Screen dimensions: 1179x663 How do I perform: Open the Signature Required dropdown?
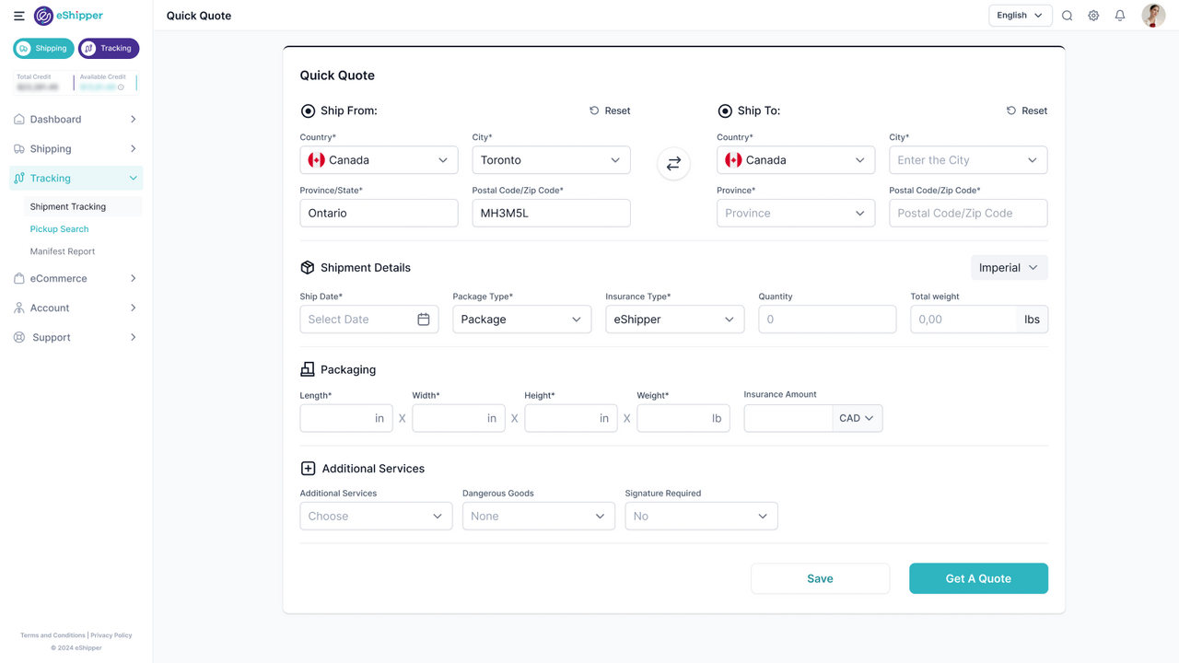click(x=701, y=516)
